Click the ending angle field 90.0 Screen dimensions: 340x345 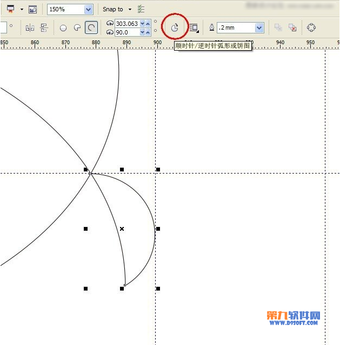click(x=128, y=32)
